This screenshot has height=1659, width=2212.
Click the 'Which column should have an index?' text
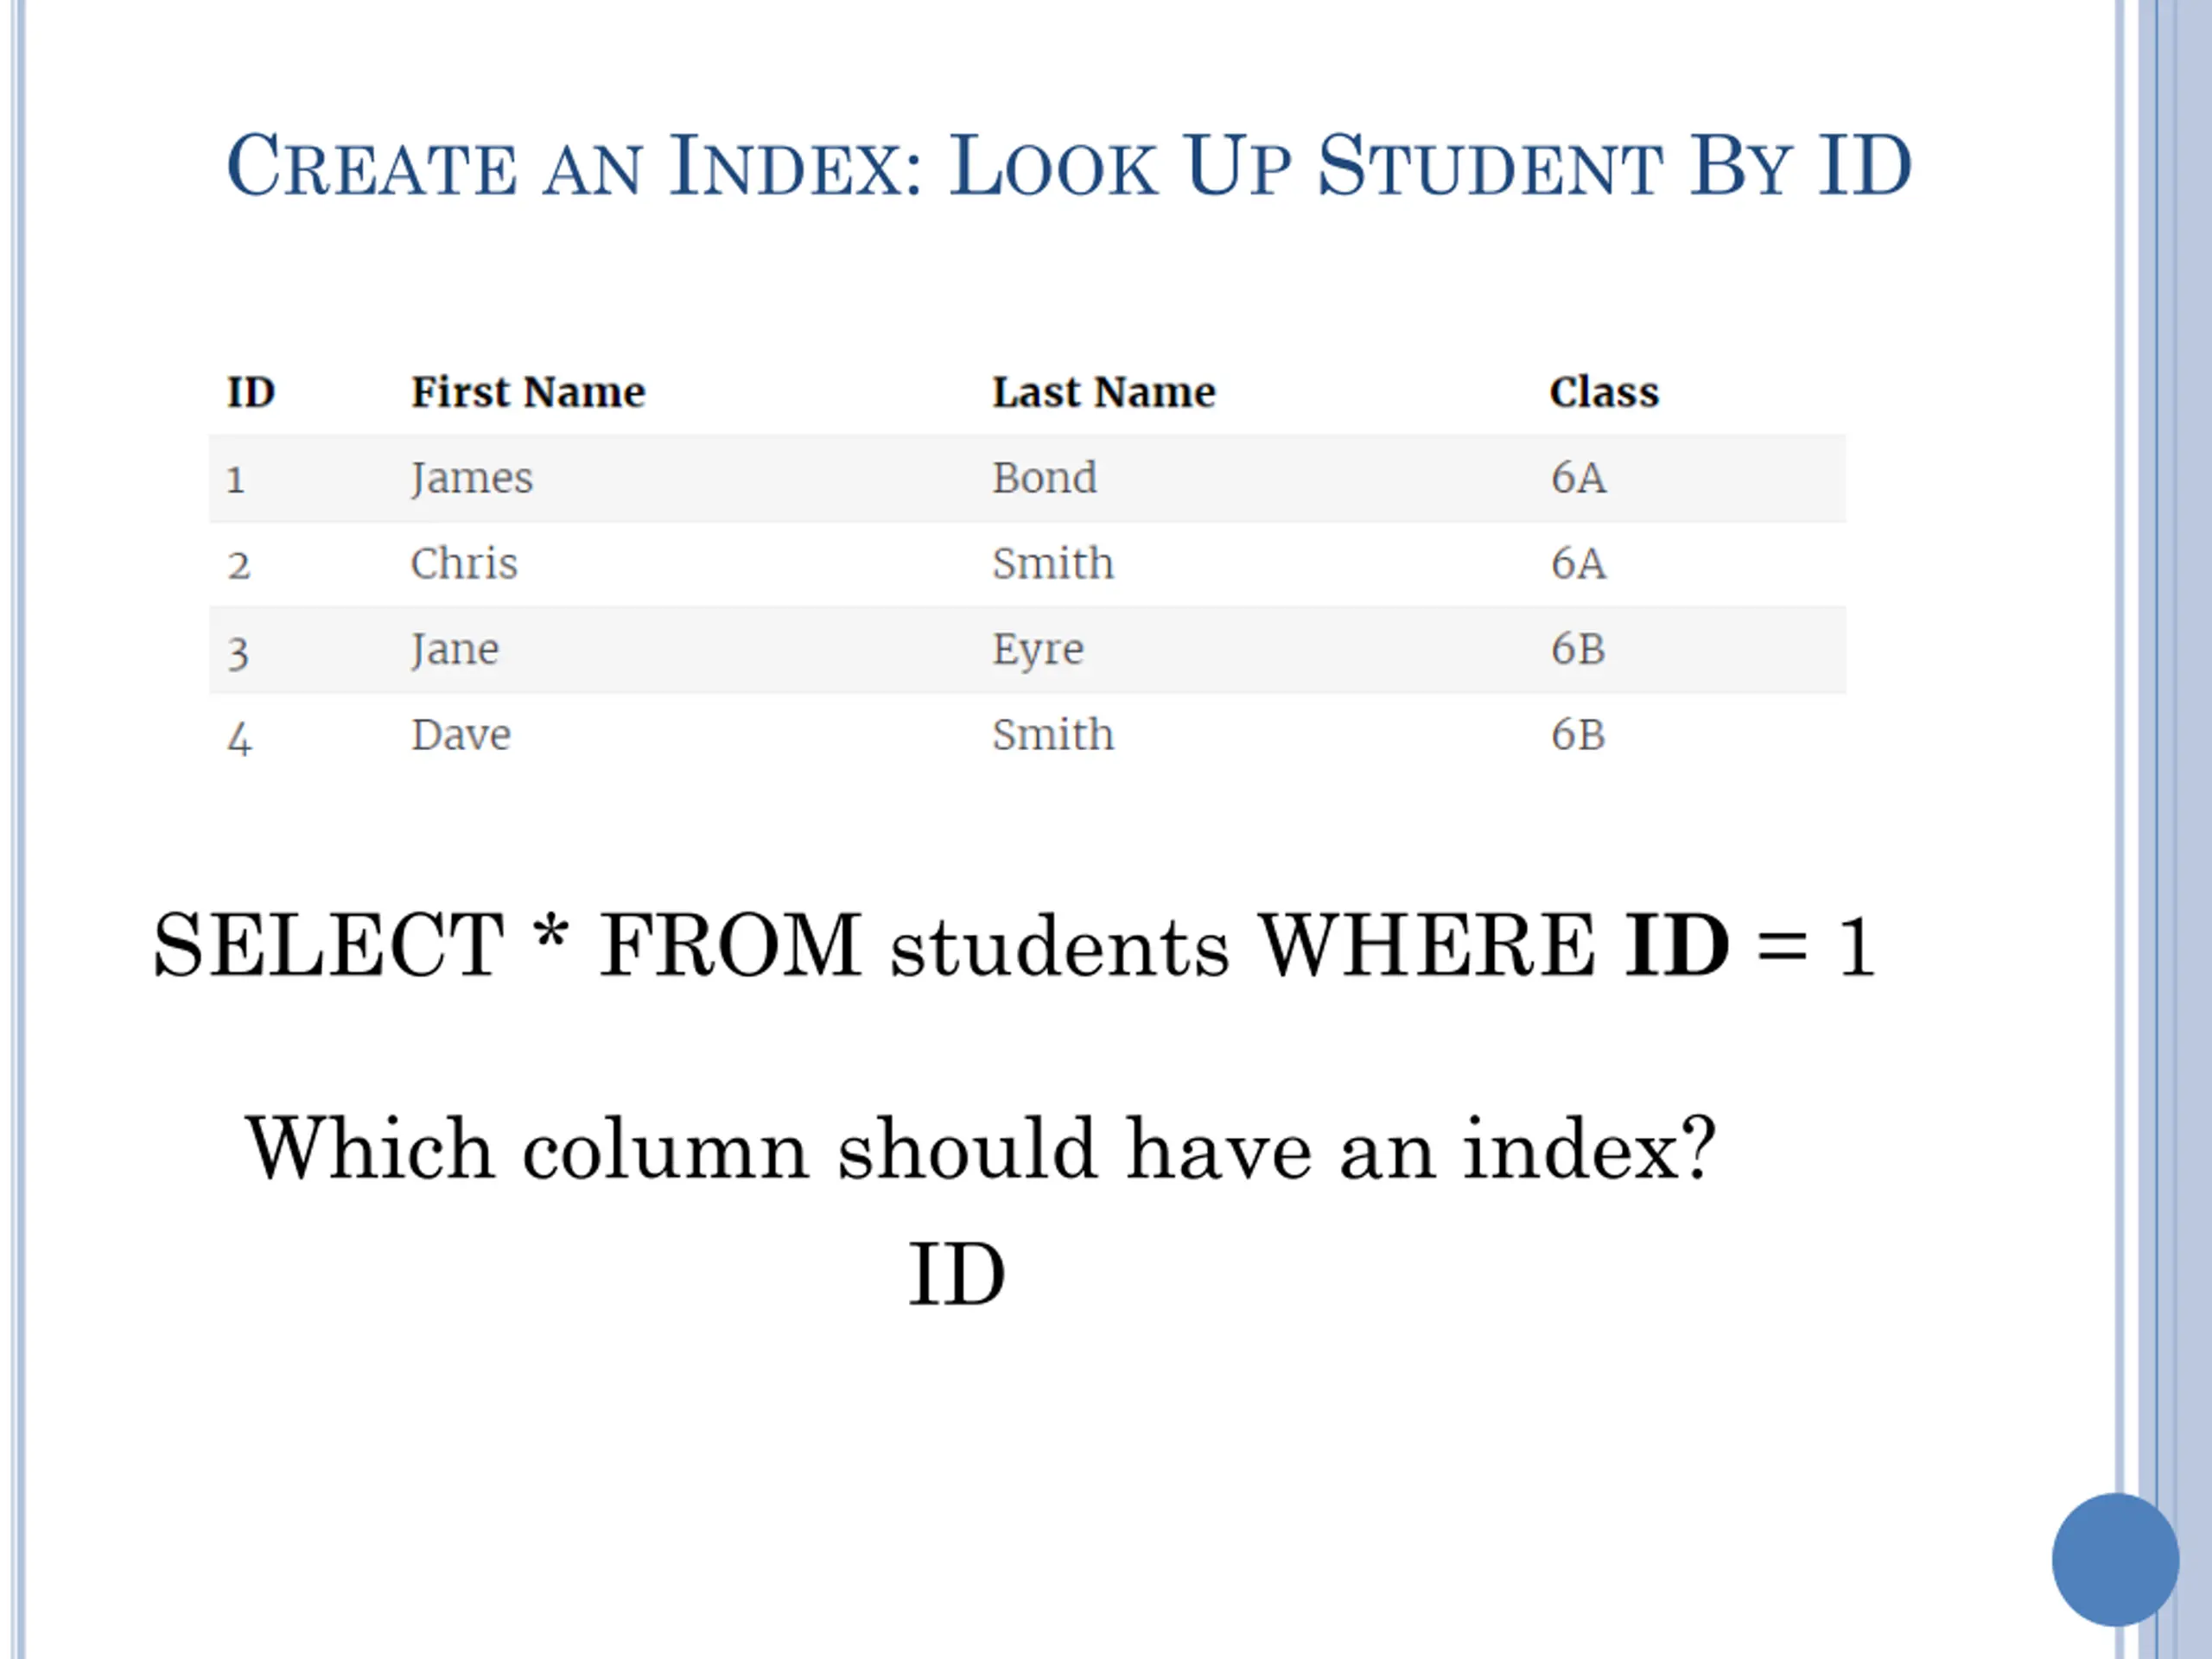click(x=981, y=1149)
